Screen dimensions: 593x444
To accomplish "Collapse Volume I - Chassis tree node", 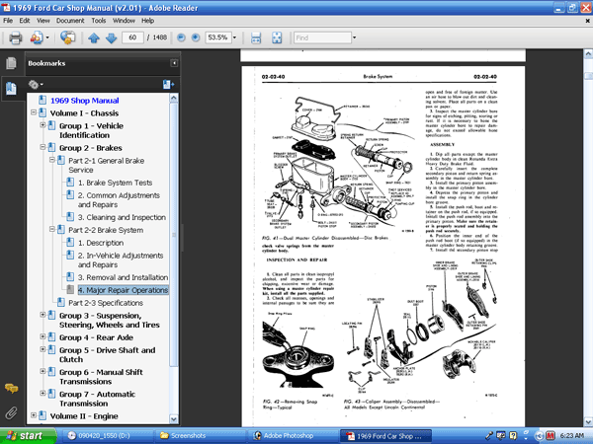I will [x=34, y=112].
